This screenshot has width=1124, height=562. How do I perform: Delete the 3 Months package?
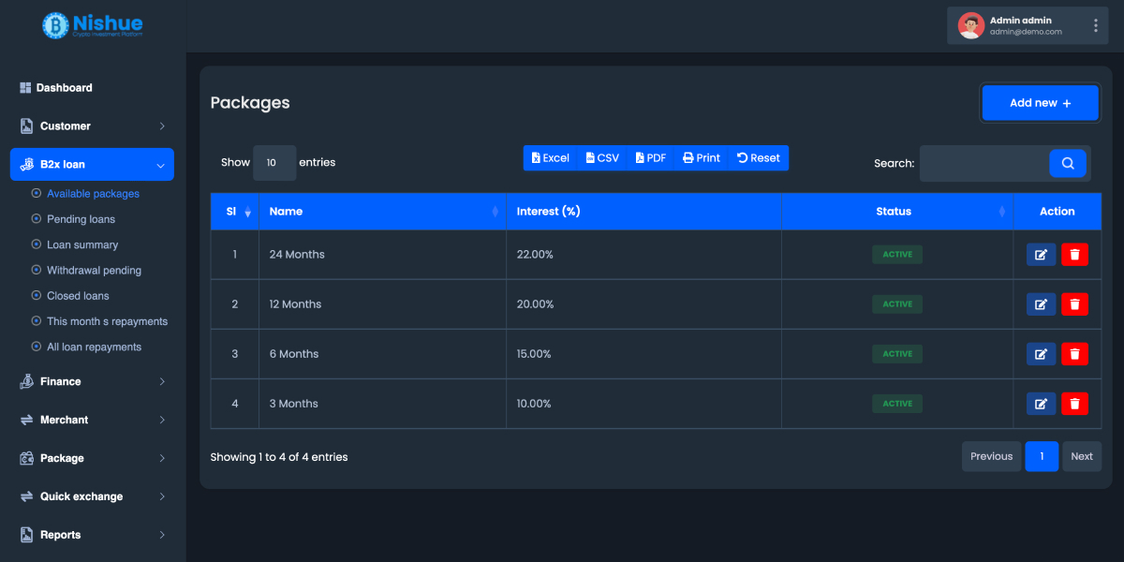coord(1074,403)
